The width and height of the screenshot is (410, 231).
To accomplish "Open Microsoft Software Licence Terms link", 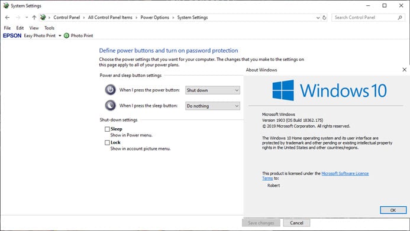I will (x=345, y=174).
